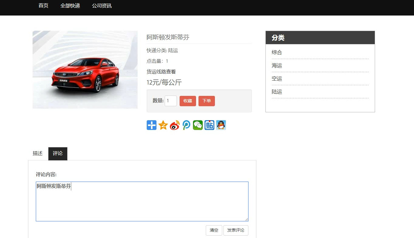Open the blue plus share-more icon

pyautogui.click(x=152, y=125)
